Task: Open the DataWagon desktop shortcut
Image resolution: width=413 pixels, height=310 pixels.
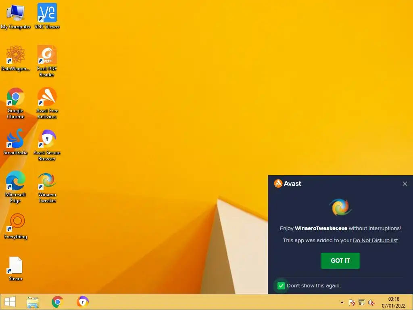Action: [x=16, y=58]
